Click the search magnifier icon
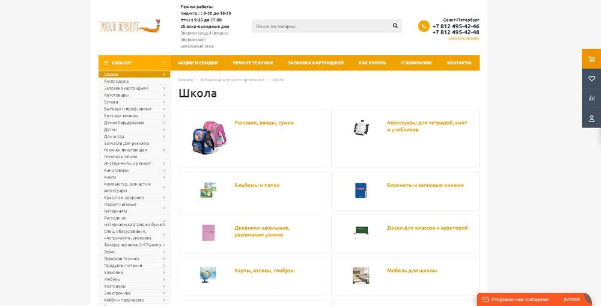 [395, 26]
